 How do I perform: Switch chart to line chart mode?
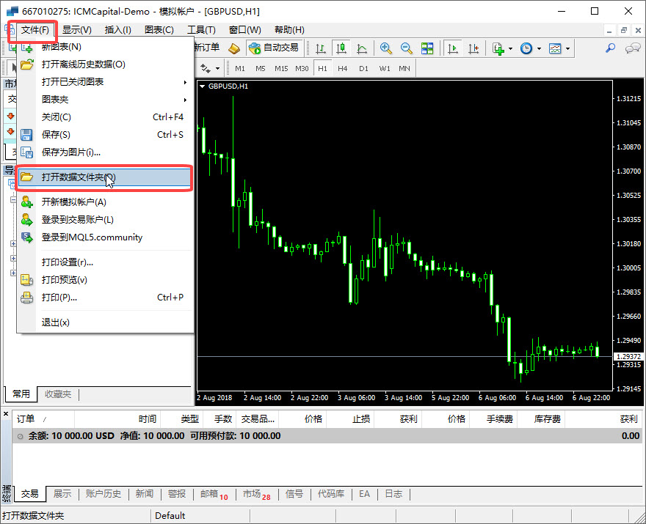pos(362,48)
